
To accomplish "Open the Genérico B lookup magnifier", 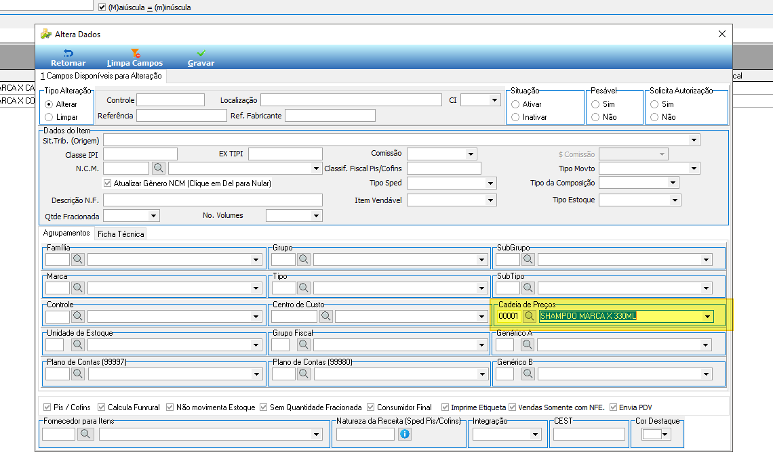I will pos(528,374).
